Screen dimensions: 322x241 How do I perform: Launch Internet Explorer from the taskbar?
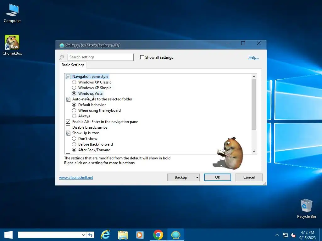(105, 235)
